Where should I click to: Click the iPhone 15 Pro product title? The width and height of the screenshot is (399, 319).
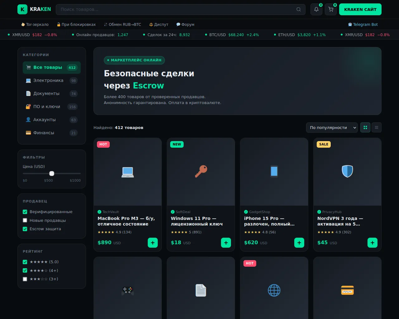tap(269, 221)
